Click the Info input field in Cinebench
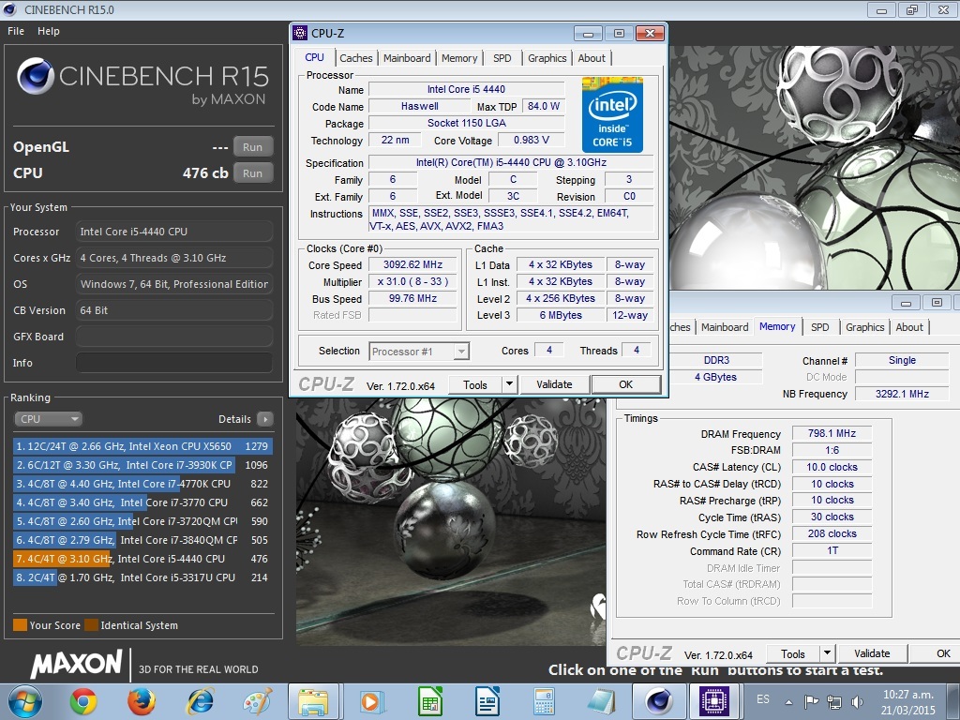 [173, 363]
